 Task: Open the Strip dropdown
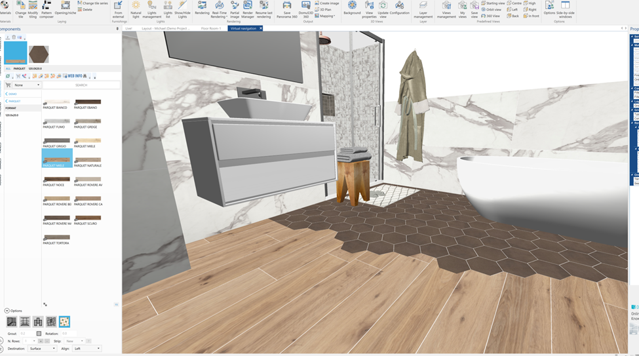click(x=74, y=341)
